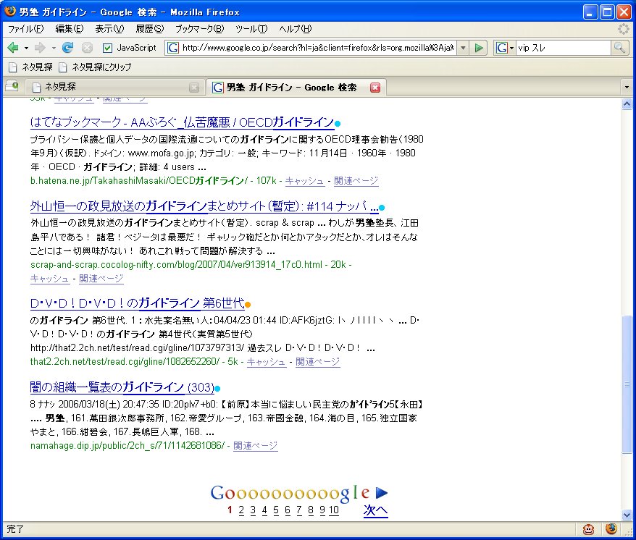Click the cyan dot after the 外山恒一 result
Screen dimensions: 636x540
point(382,208)
